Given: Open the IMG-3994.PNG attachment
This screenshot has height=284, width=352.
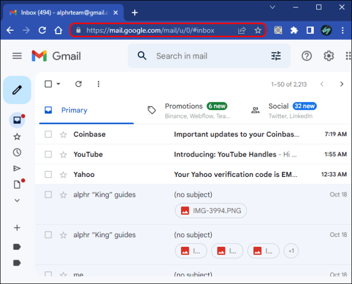Looking at the screenshot, I should 211,211.
